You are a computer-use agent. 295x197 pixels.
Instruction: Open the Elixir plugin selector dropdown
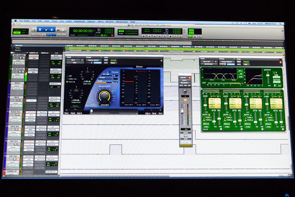coord(75,63)
